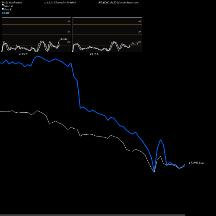Click the 50 level label in FULL chart
216x216 pixels.
point(140,32)
